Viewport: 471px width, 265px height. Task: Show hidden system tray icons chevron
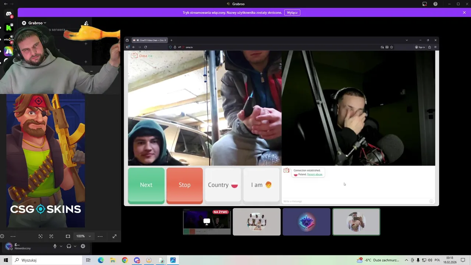click(x=406, y=260)
